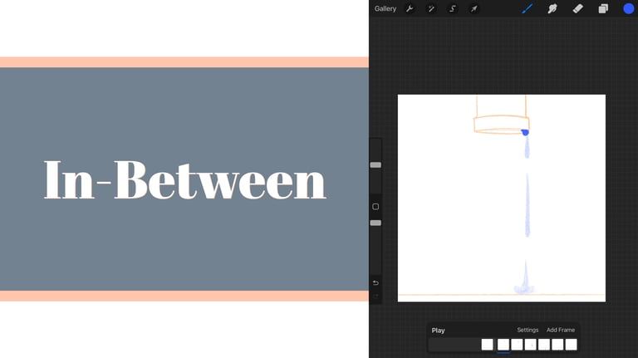Viewport: 638px width, 358px height.
Task: Click the blue water droplet on canvas
Action: pyautogui.click(x=525, y=132)
